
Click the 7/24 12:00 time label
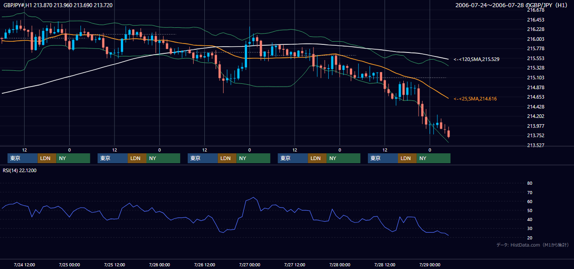click(24, 265)
